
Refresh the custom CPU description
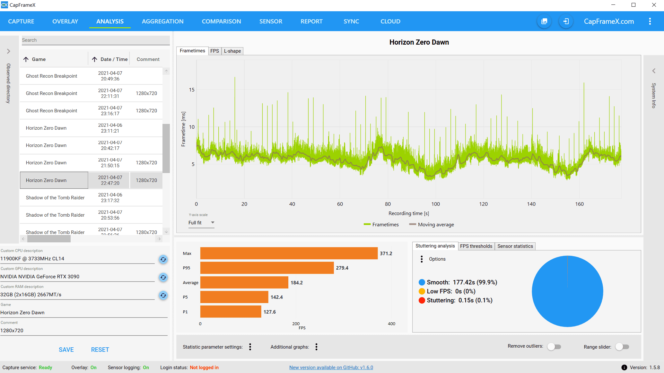[163, 259]
